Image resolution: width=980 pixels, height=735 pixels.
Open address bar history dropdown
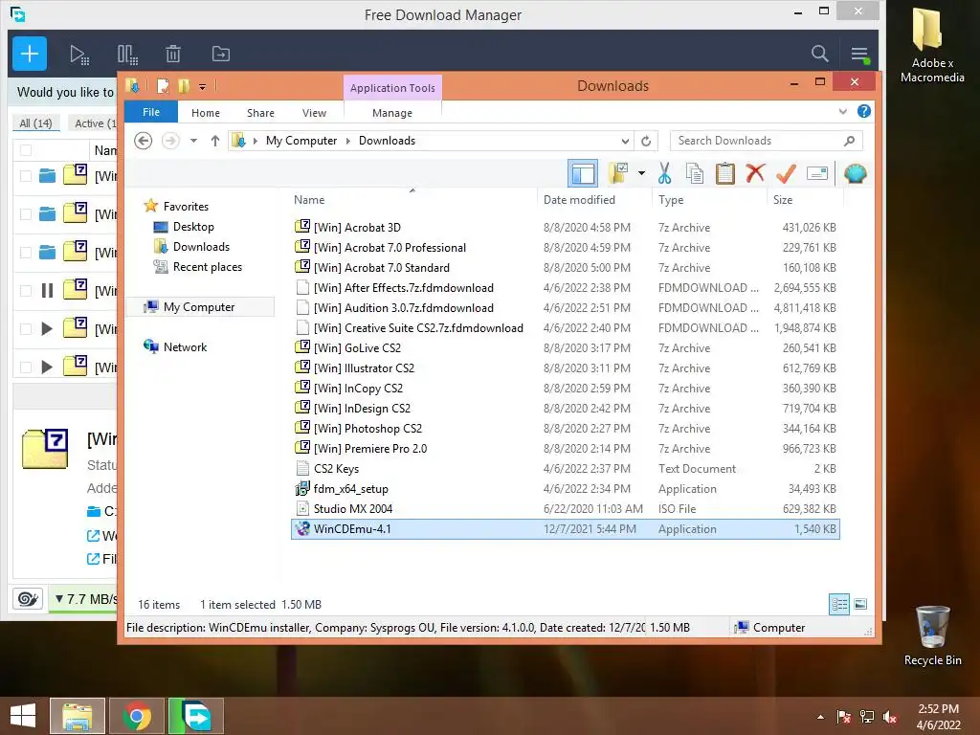624,141
